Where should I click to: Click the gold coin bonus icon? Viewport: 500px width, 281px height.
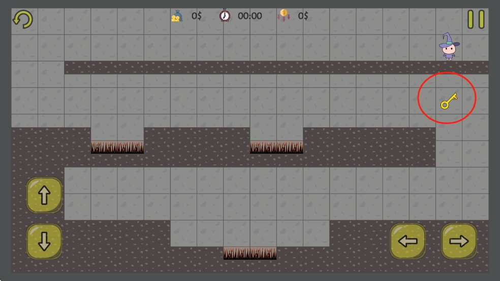(x=283, y=16)
